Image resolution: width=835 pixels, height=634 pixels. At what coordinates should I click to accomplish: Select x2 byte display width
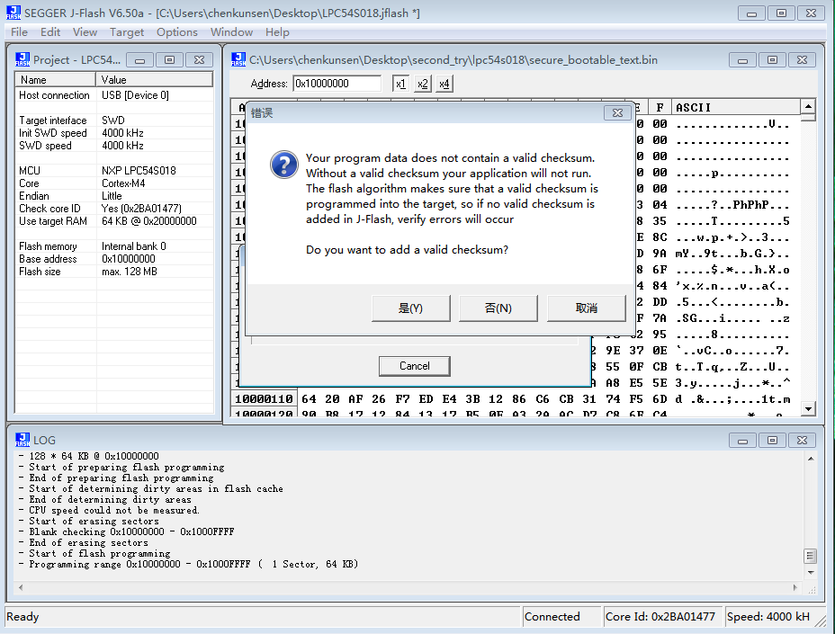tap(422, 84)
